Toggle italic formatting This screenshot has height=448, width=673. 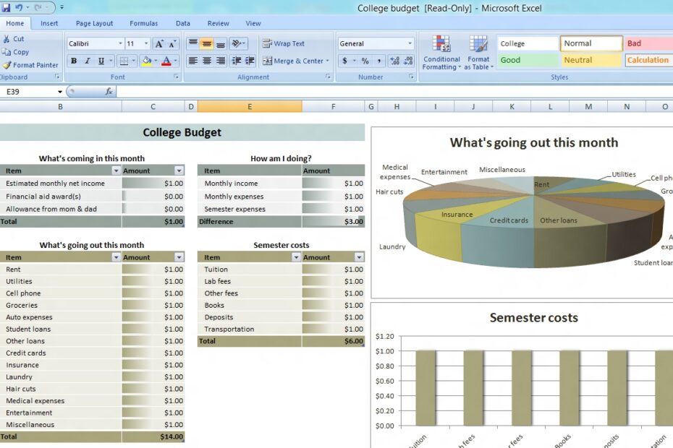87,61
